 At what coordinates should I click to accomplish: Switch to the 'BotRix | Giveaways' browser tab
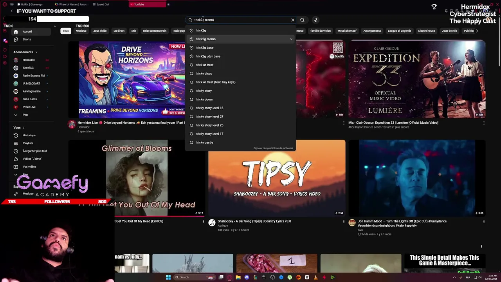32,4
